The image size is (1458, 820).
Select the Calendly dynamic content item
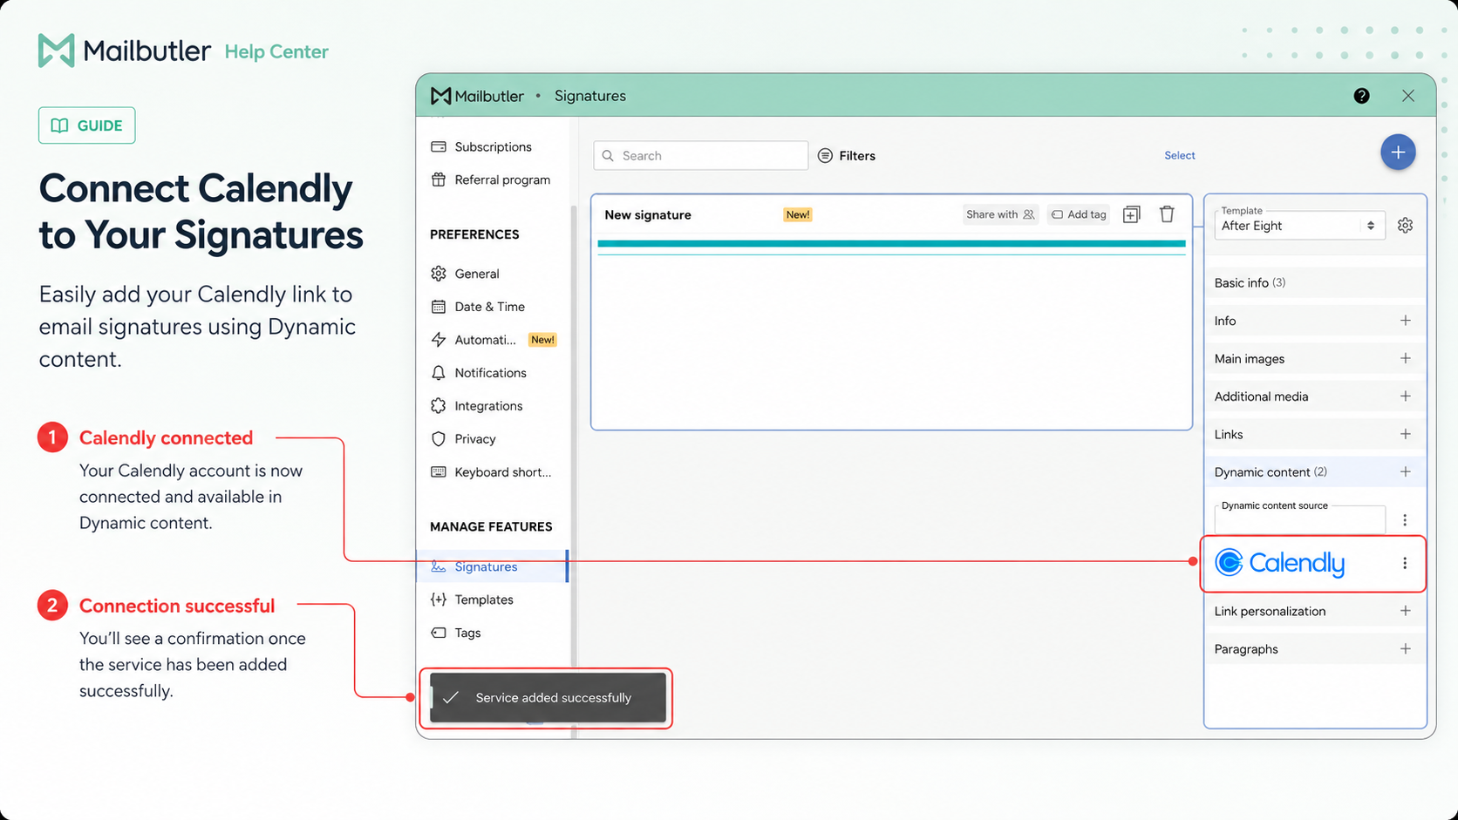click(1280, 563)
